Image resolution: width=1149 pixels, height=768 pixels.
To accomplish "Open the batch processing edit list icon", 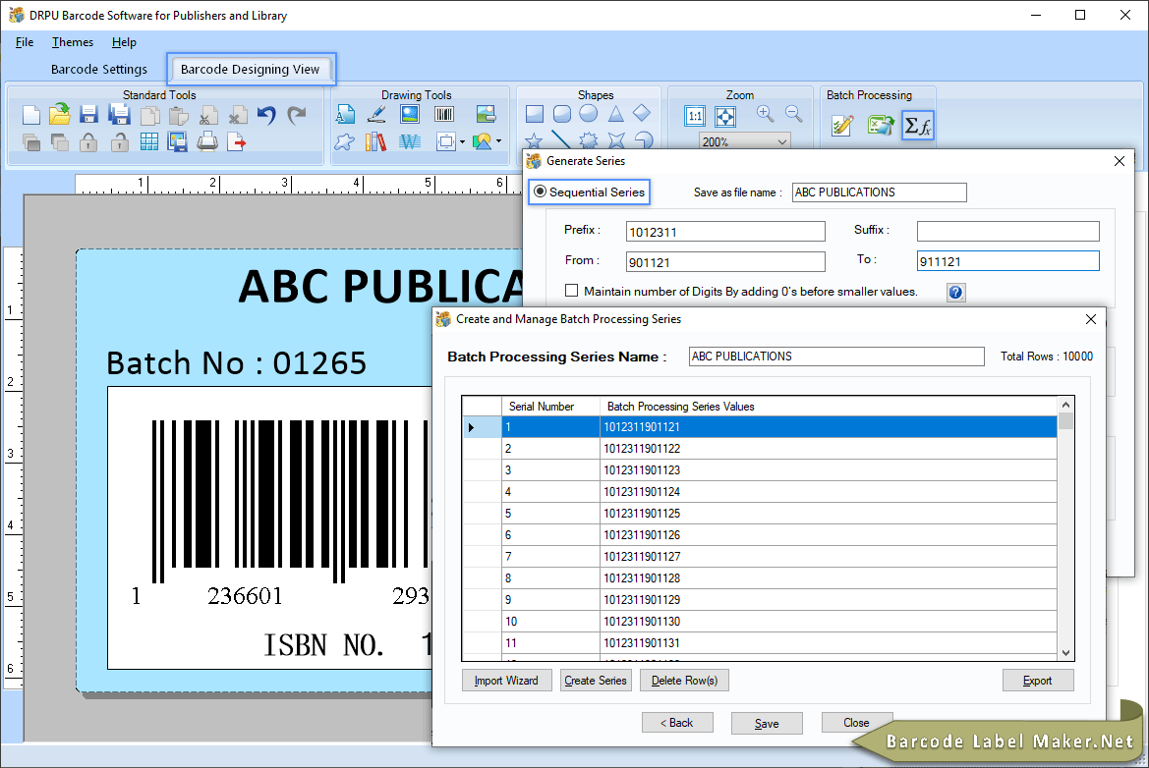I will point(842,125).
